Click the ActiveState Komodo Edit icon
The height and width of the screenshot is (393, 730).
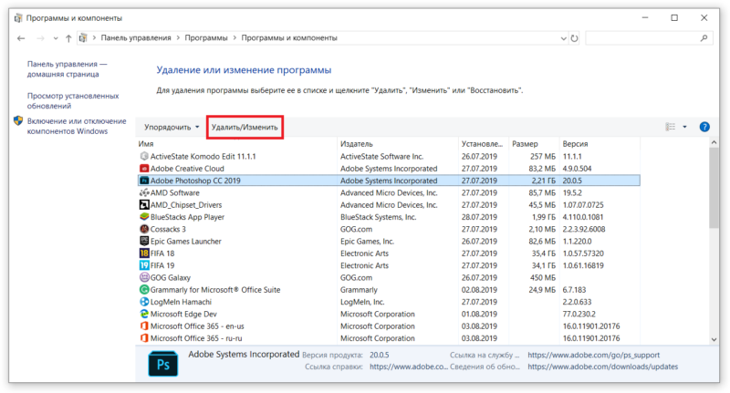click(144, 156)
